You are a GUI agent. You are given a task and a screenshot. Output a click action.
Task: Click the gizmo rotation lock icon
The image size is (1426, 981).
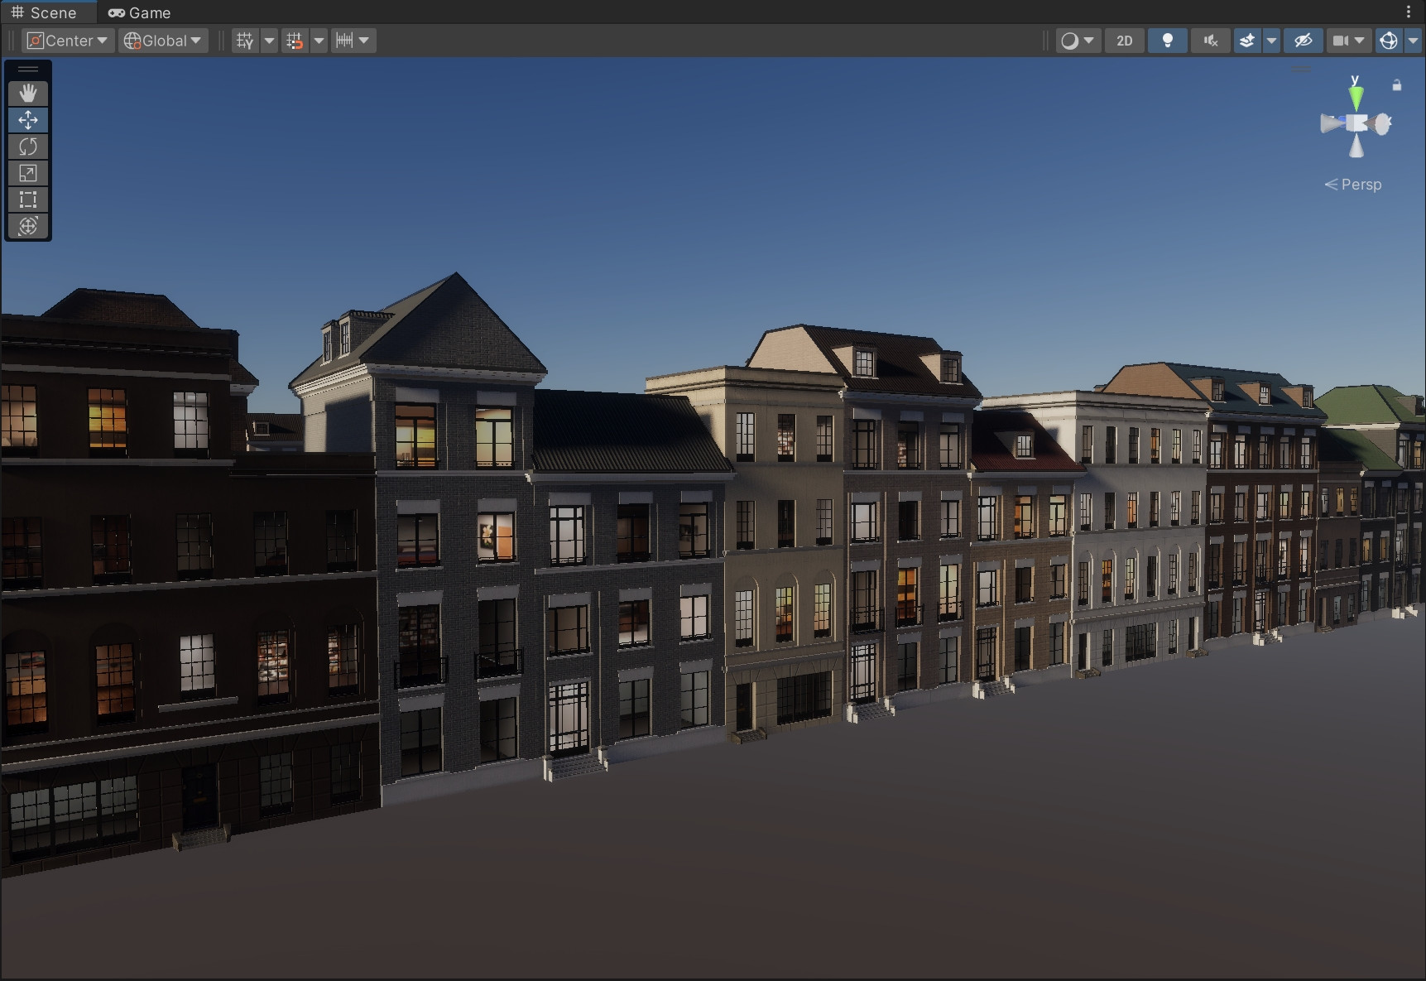pyautogui.click(x=1397, y=85)
